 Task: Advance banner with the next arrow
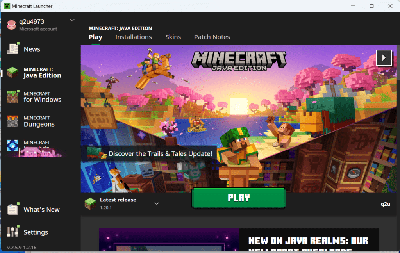click(384, 57)
